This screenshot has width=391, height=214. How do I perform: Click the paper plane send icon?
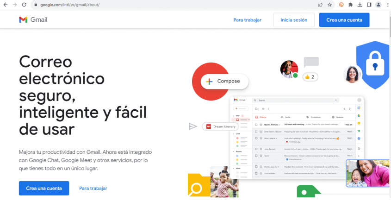tap(193, 126)
